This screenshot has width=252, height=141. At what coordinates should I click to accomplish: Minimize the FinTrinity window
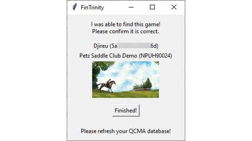pyautogui.click(x=131, y=7)
